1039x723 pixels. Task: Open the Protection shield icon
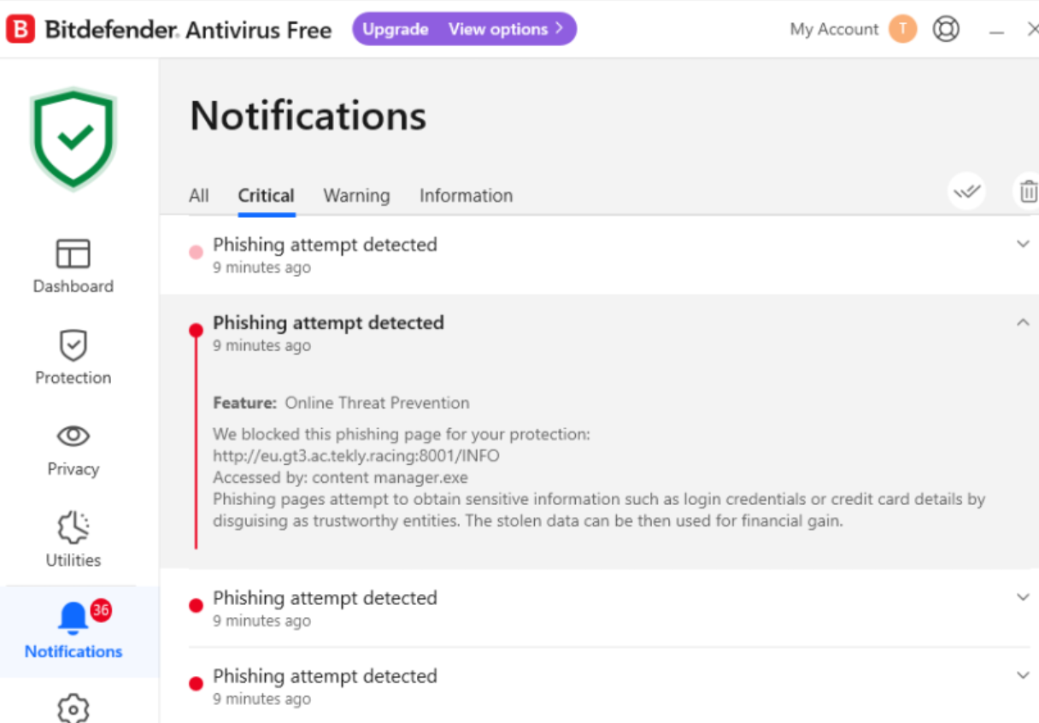click(73, 345)
